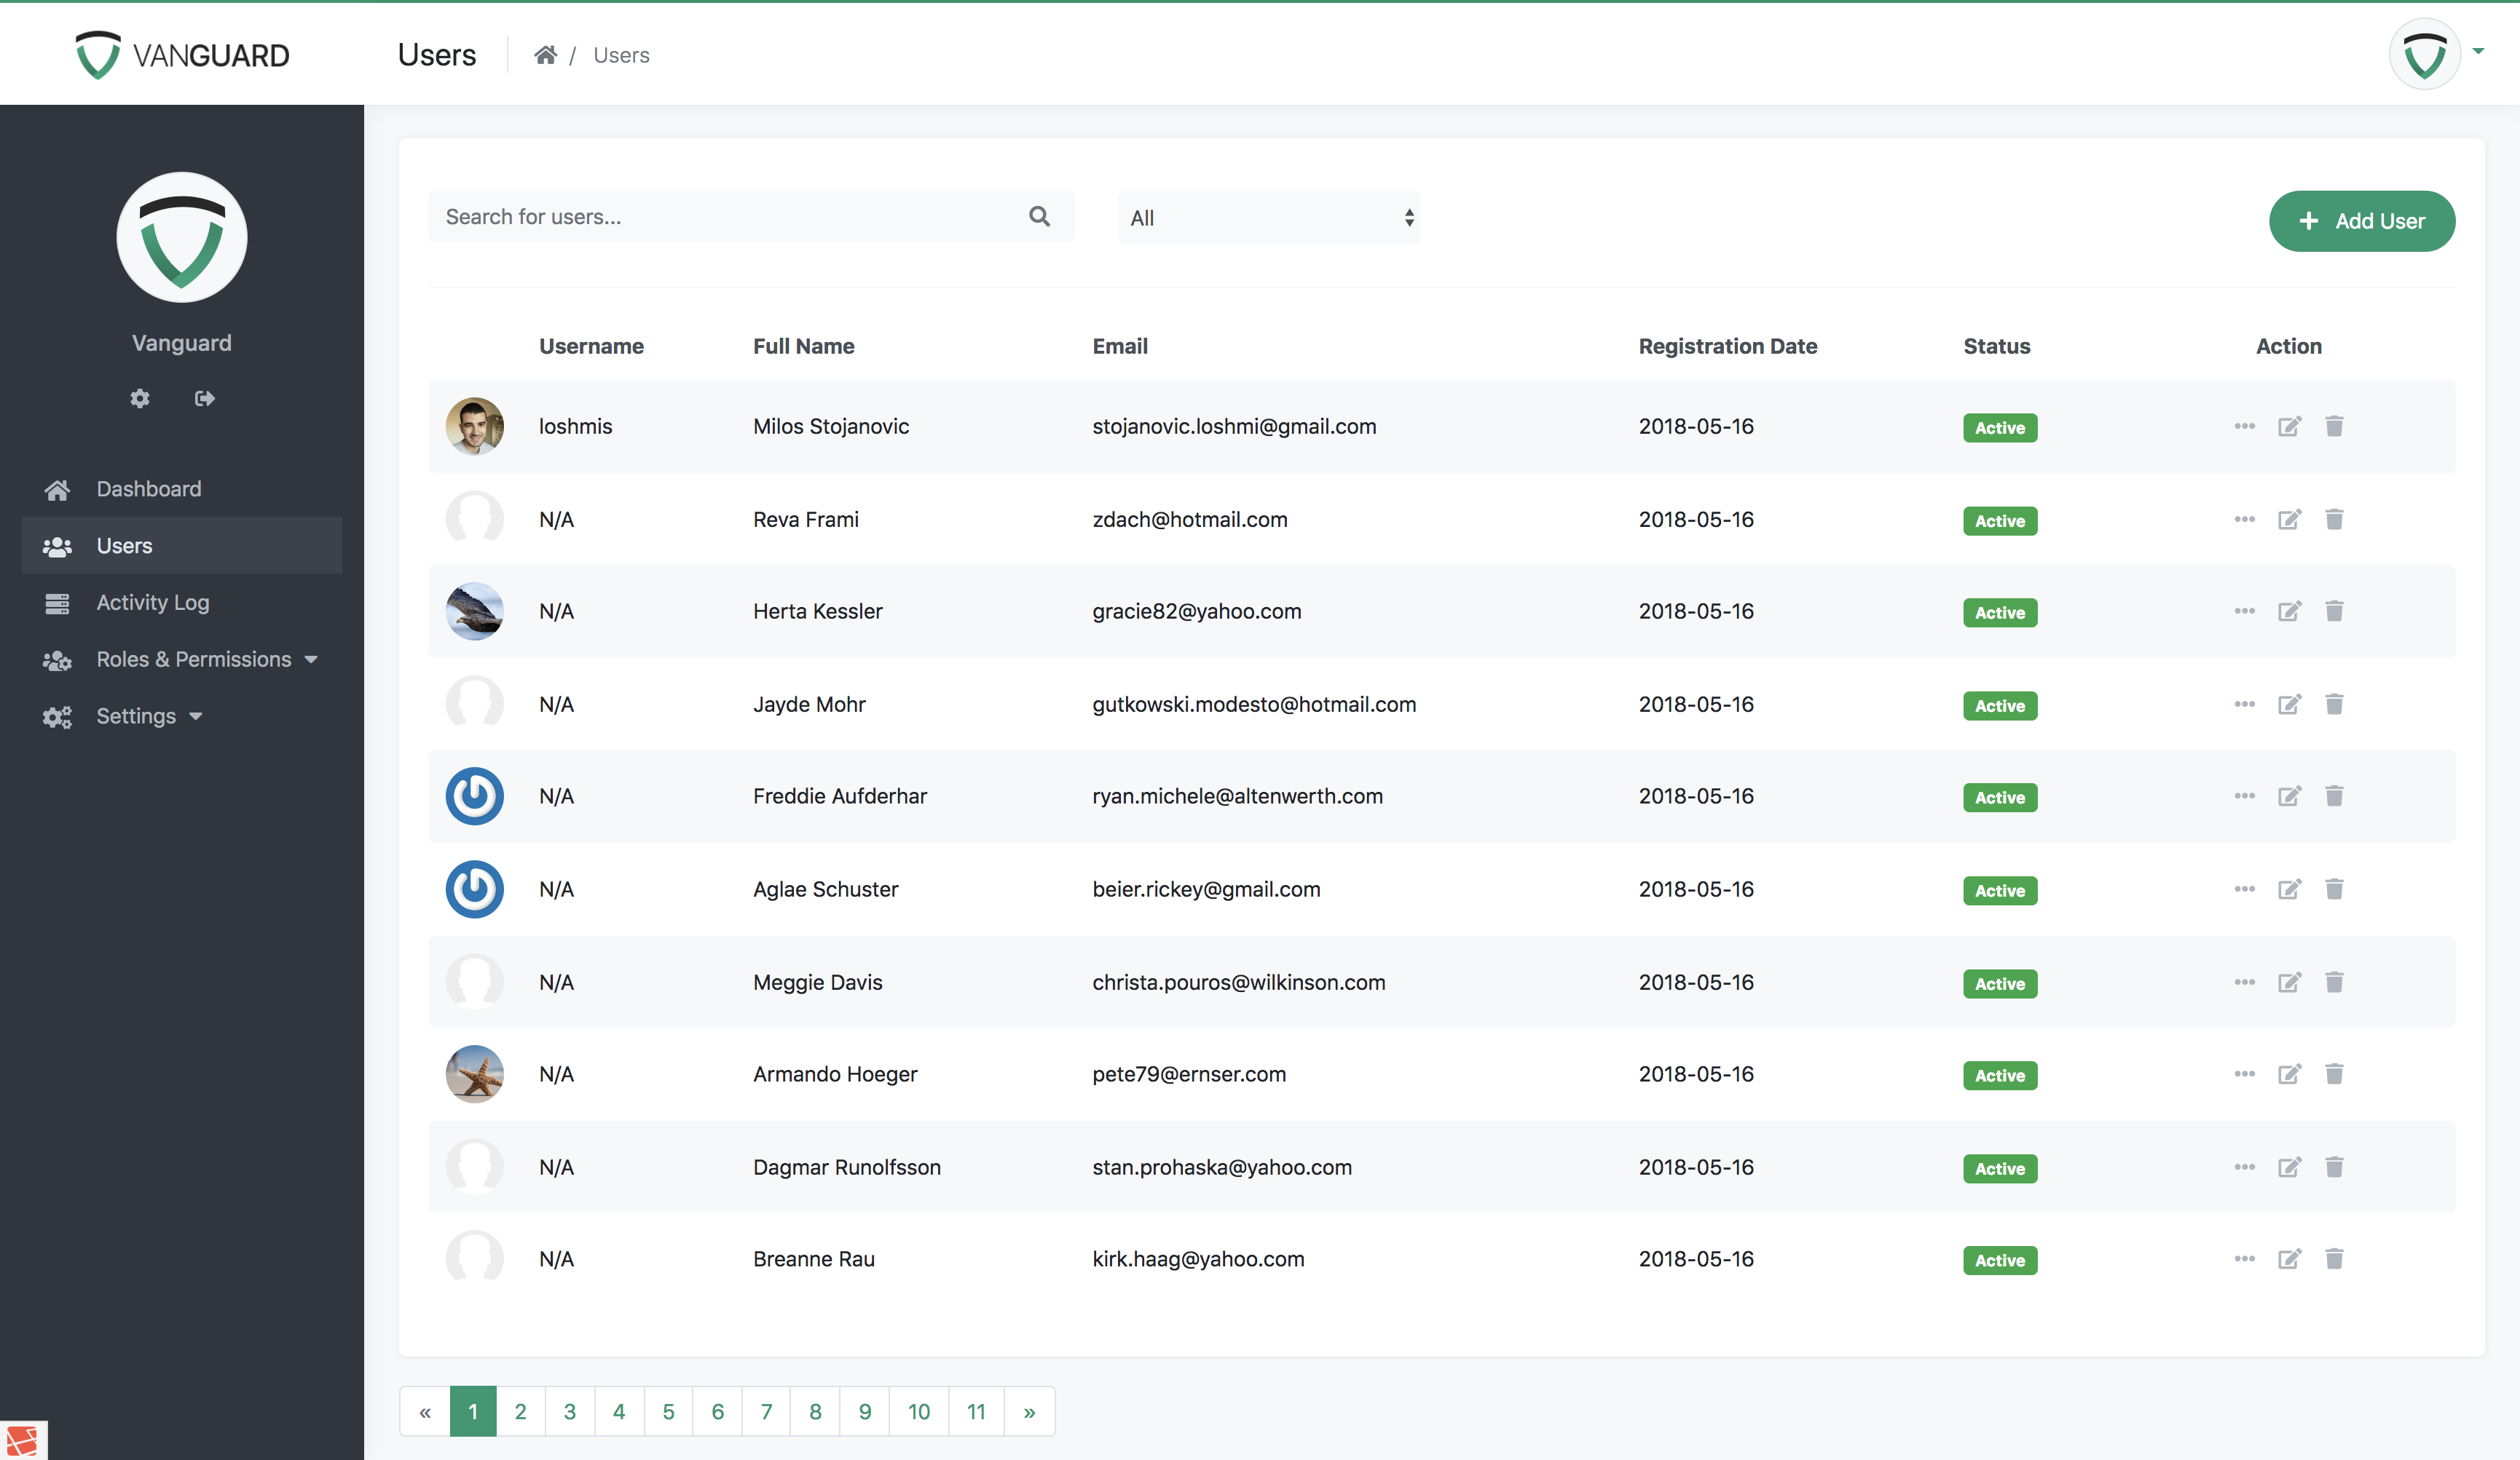Open Activity Log in sidebar
The image size is (2520, 1460).
[152, 603]
